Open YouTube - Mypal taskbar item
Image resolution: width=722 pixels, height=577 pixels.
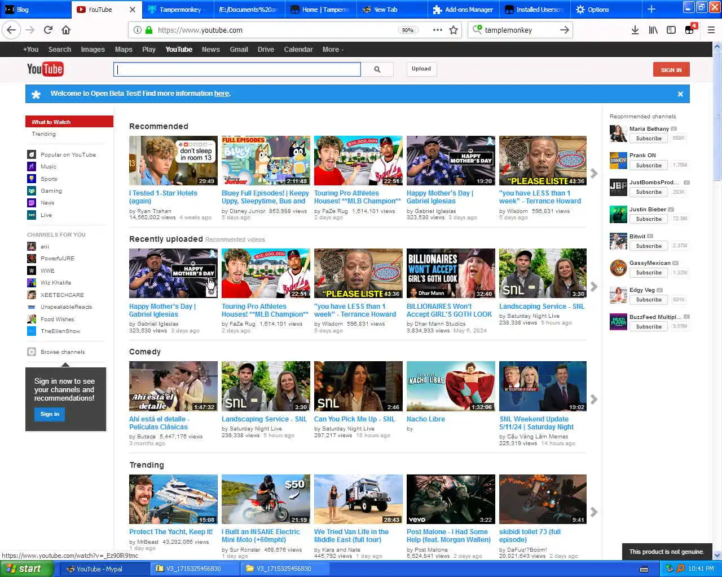pyautogui.click(x=104, y=569)
